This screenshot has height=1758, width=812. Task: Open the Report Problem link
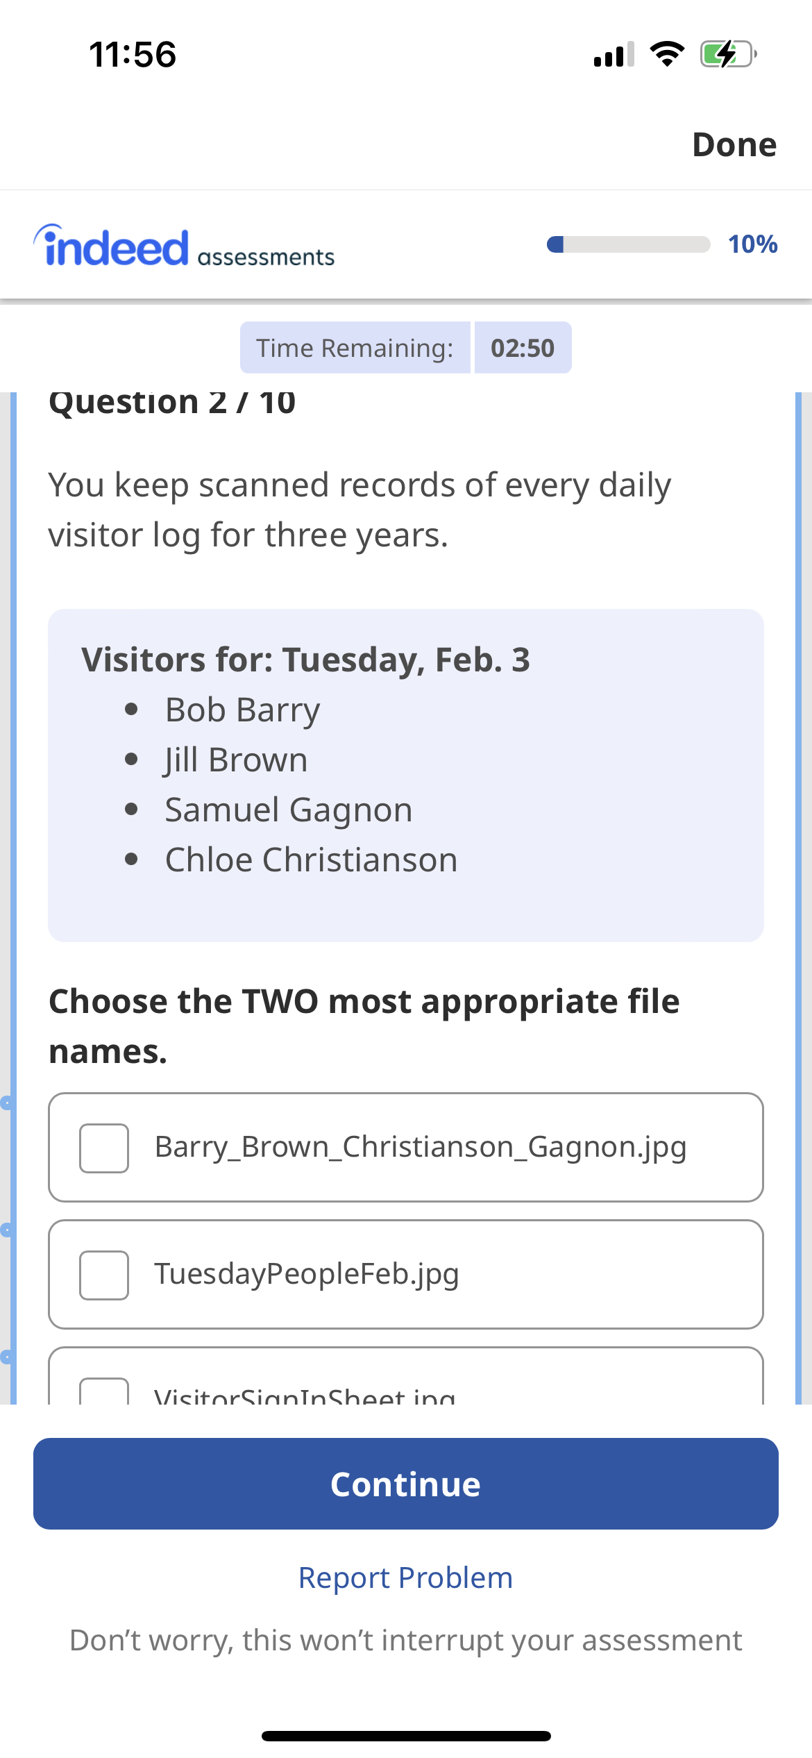[405, 1577]
